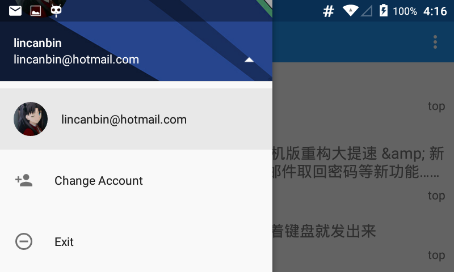Tap the hash root-access indicator icon

(x=329, y=11)
